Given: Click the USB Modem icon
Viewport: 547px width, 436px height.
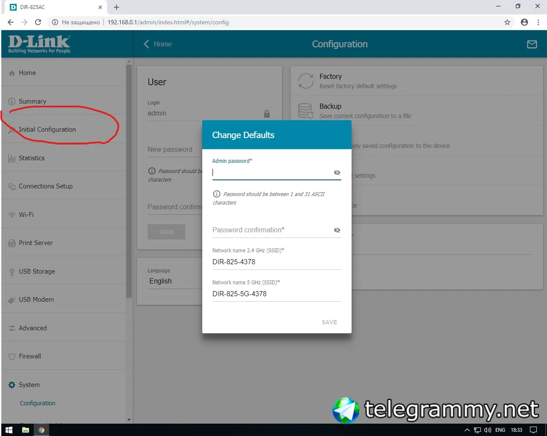Looking at the screenshot, I should pos(12,300).
